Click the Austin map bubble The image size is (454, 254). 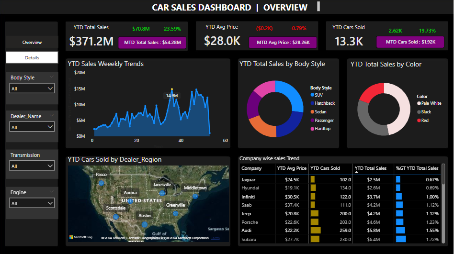click(x=145, y=224)
